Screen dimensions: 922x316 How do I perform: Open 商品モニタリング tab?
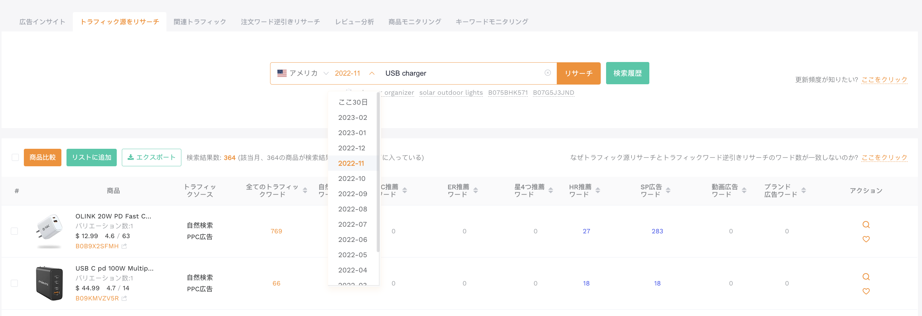pyautogui.click(x=415, y=22)
